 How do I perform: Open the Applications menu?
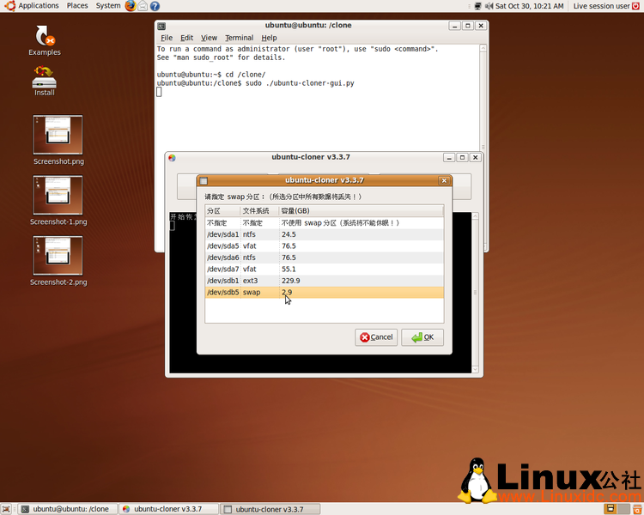(39, 6)
